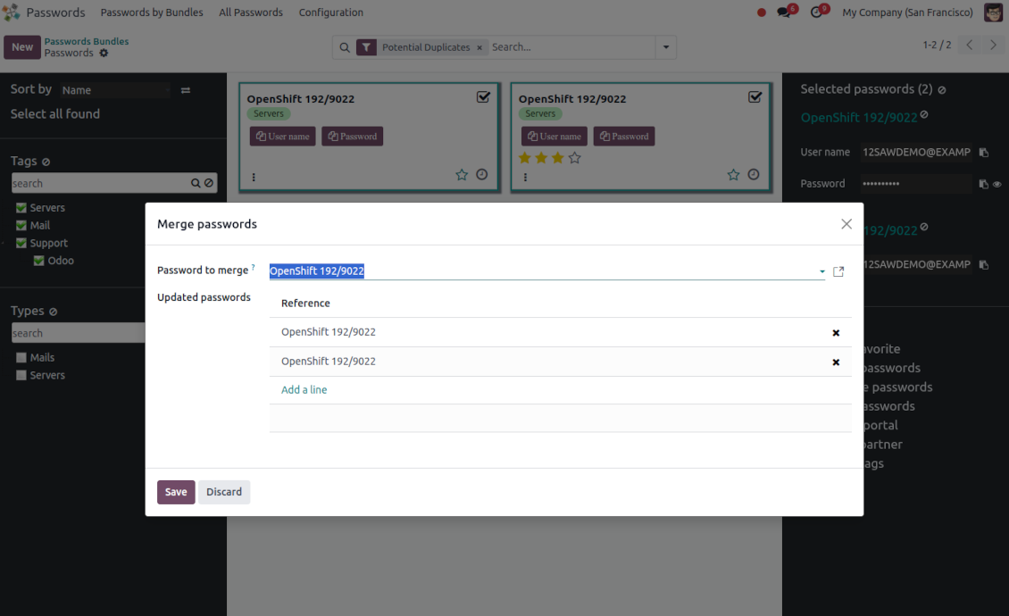Viewport: 1009px width, 616px height.
Task: Discard the merge passwords dialog
Action: point(224,492)
